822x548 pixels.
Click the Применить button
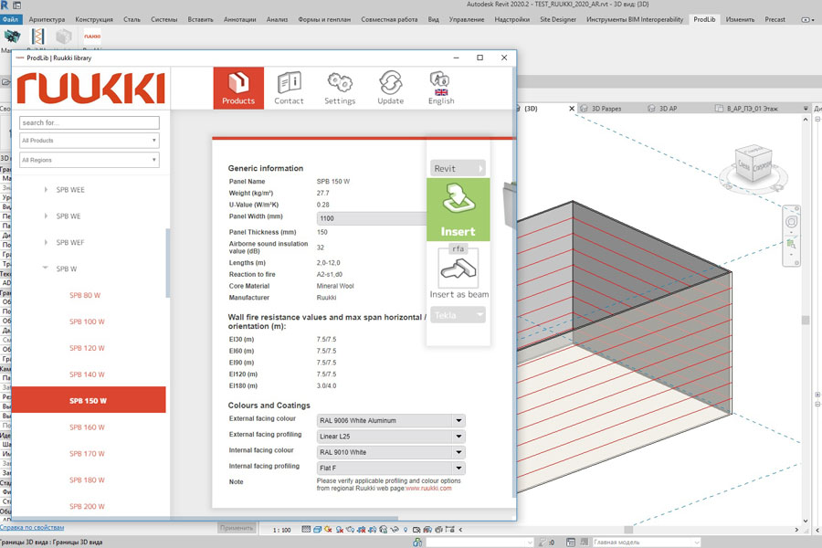coord(237,528)
